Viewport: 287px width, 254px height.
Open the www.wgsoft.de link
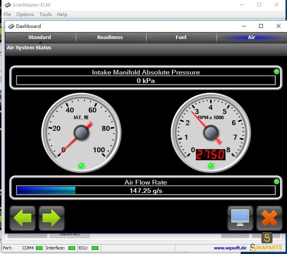(x=230, y=248)
